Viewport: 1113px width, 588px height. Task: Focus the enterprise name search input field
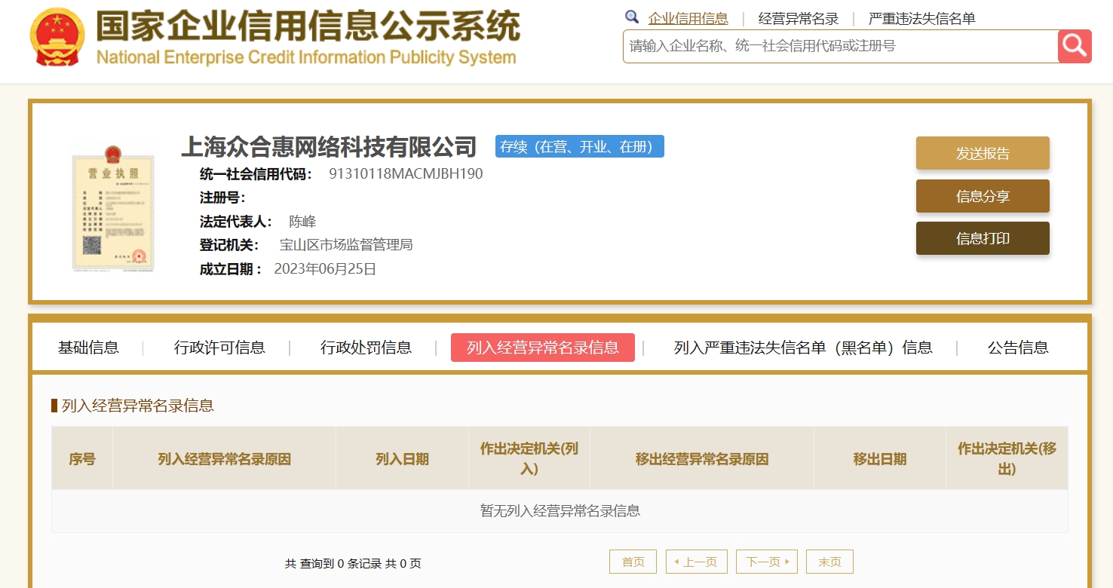[x=841, y=46]
